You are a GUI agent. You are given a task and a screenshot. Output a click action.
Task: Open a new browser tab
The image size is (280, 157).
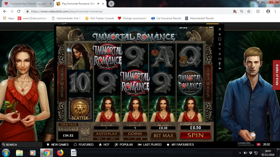[111, 4]
